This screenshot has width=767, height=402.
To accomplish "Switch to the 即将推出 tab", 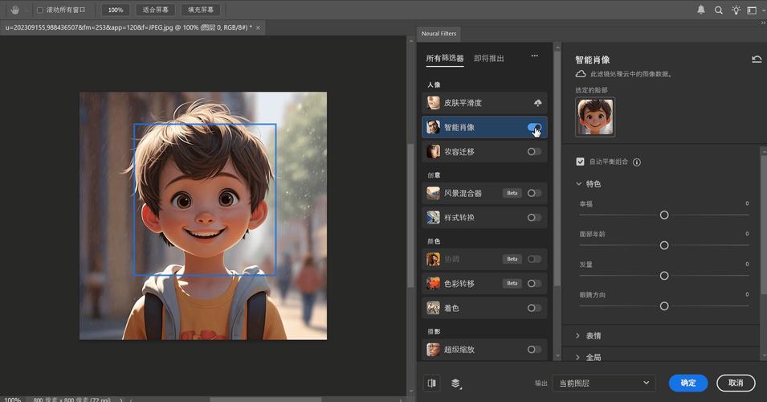I will tap(489, 58).
